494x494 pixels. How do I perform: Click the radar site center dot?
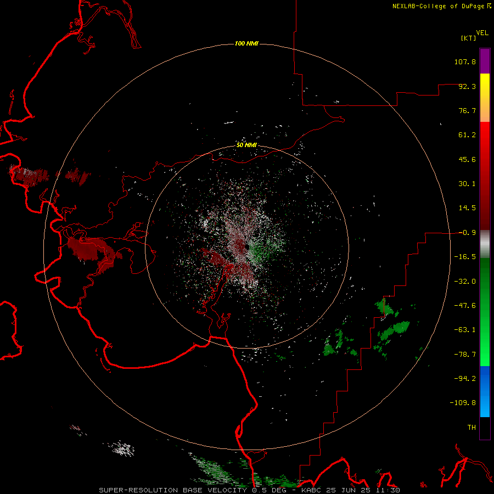[247, 246]
